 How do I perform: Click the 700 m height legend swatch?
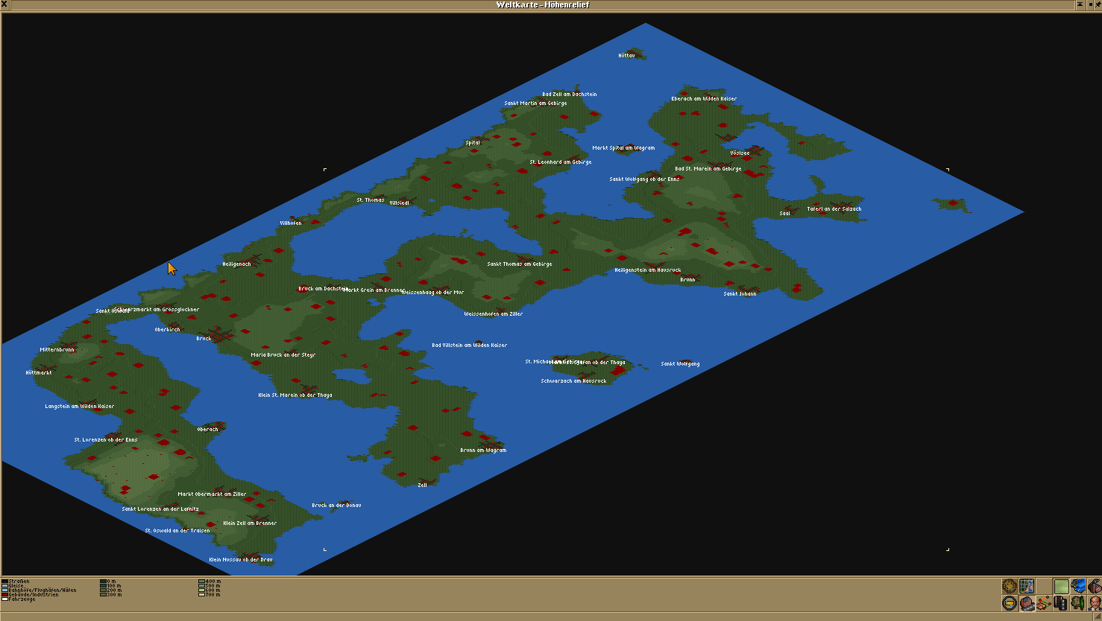tap(201, 595)
